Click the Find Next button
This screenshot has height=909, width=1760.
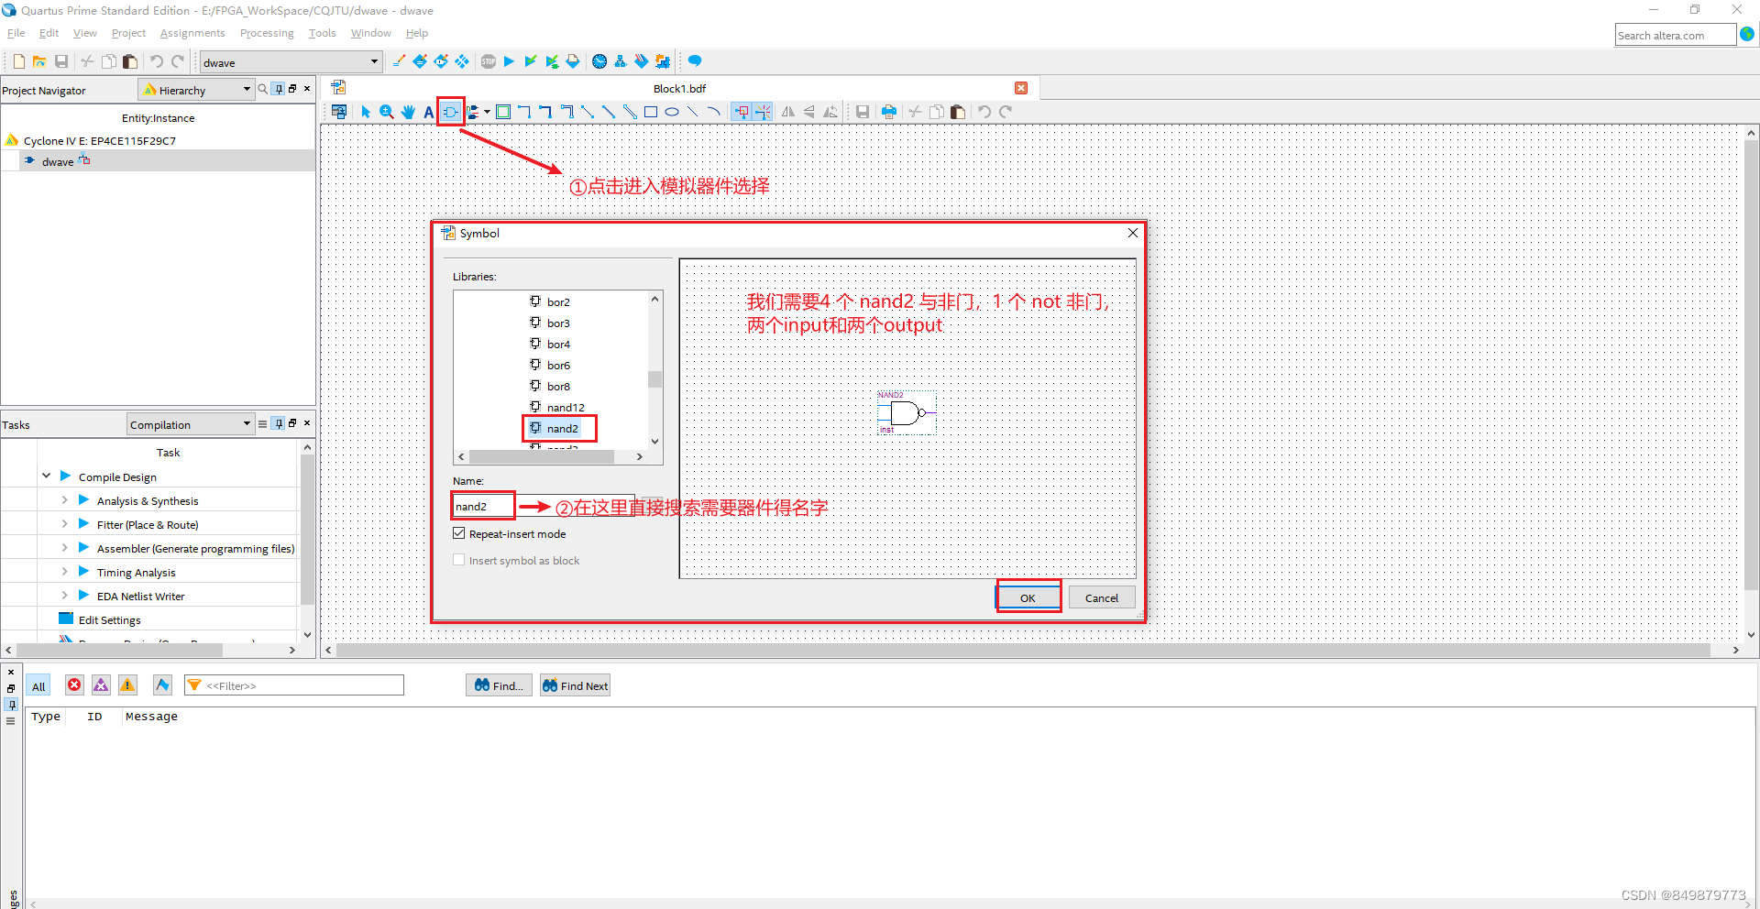click(575, 685)
